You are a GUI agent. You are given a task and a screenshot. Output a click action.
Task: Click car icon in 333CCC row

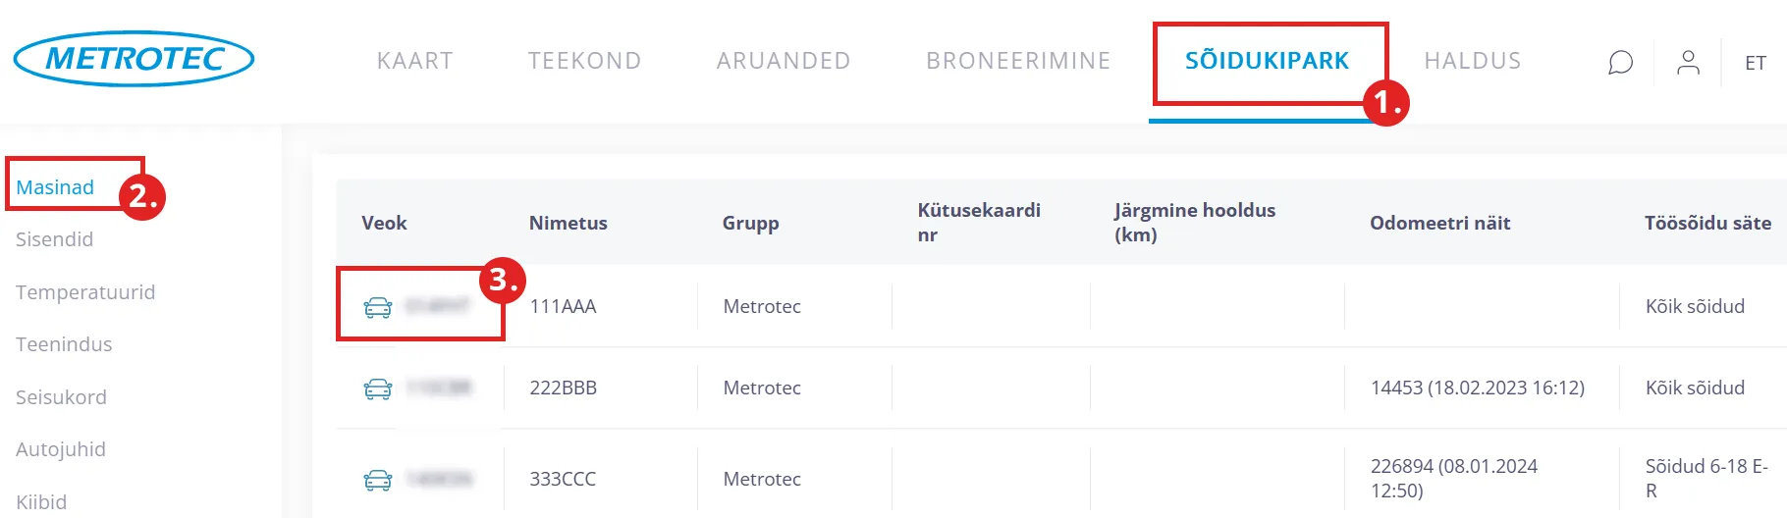[378, 480]
